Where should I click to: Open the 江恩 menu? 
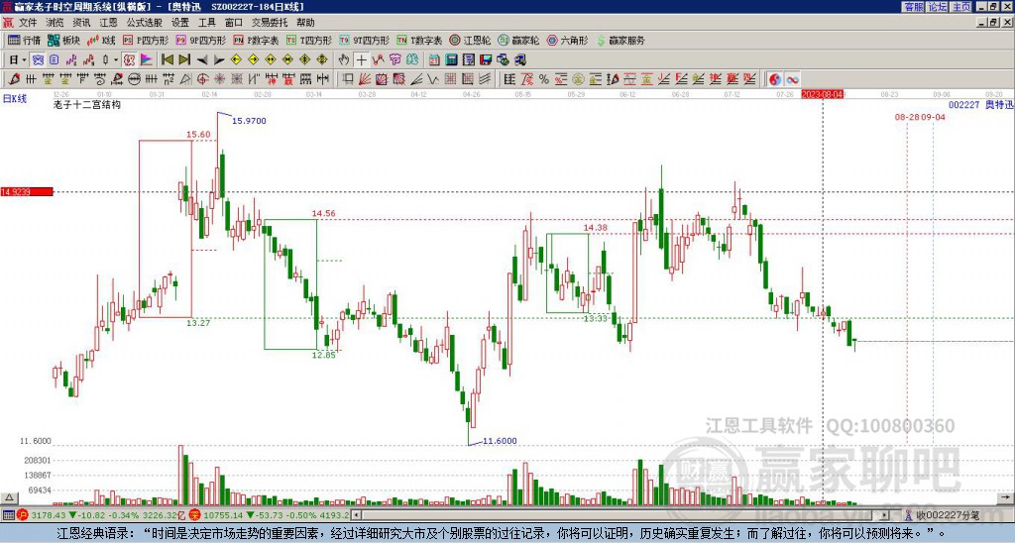click(108, 23)
